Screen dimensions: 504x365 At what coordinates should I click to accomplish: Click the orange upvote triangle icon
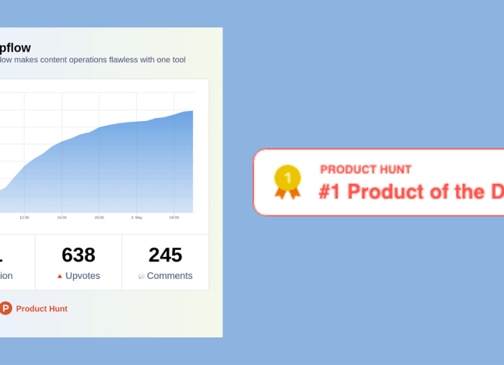pyautogui.click(x=59, y=276)
